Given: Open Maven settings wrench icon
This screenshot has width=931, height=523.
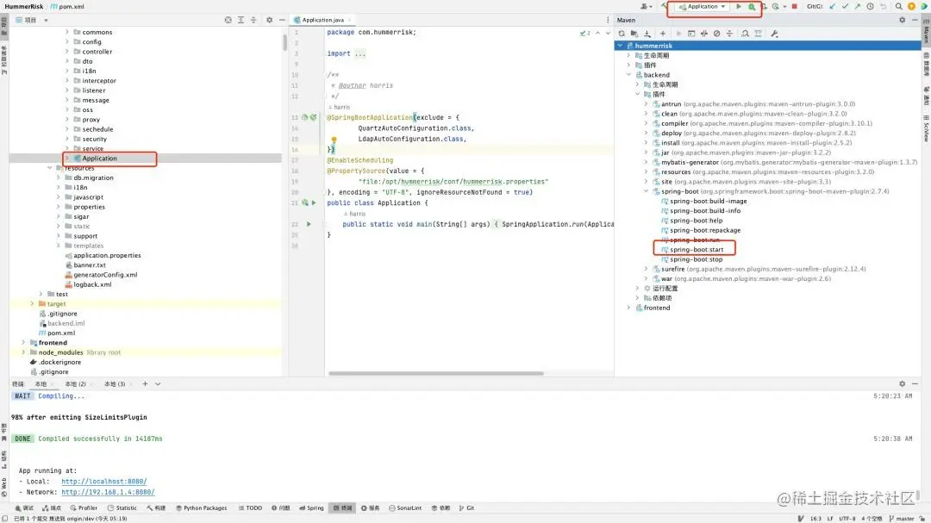Looking at the screenshot, I should point(774,34).
